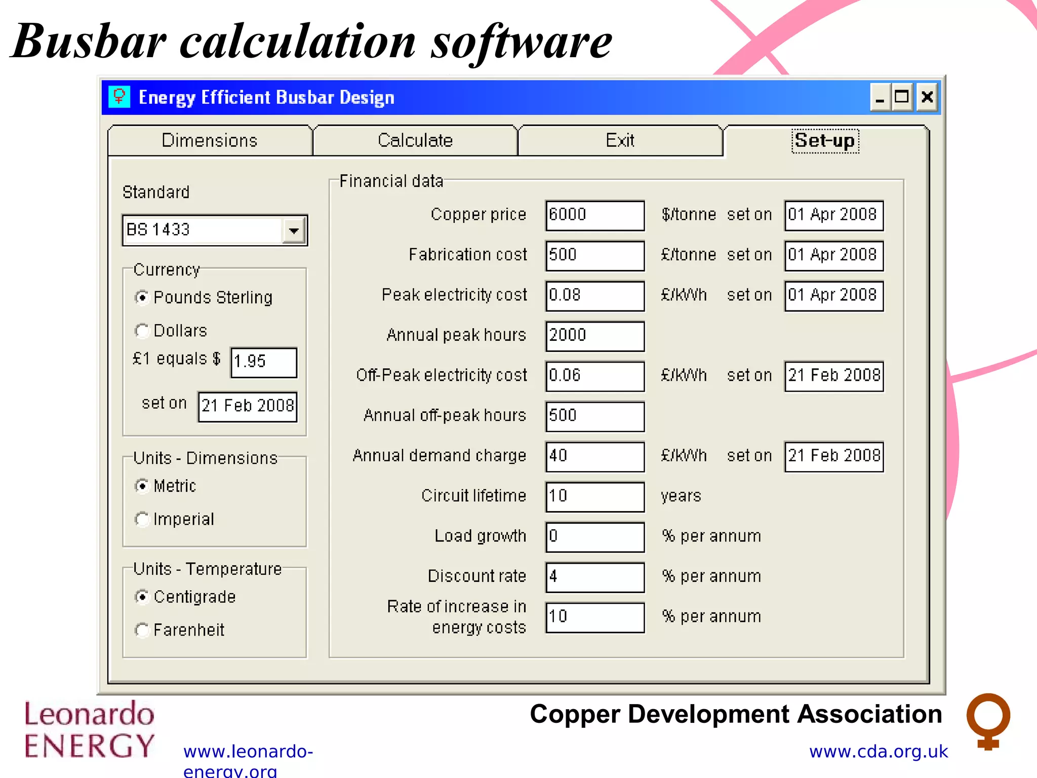Screen dimensions: 1037x778
Task: Click the Exit tab
Action: pyautogui.click(x=620, y=140)
